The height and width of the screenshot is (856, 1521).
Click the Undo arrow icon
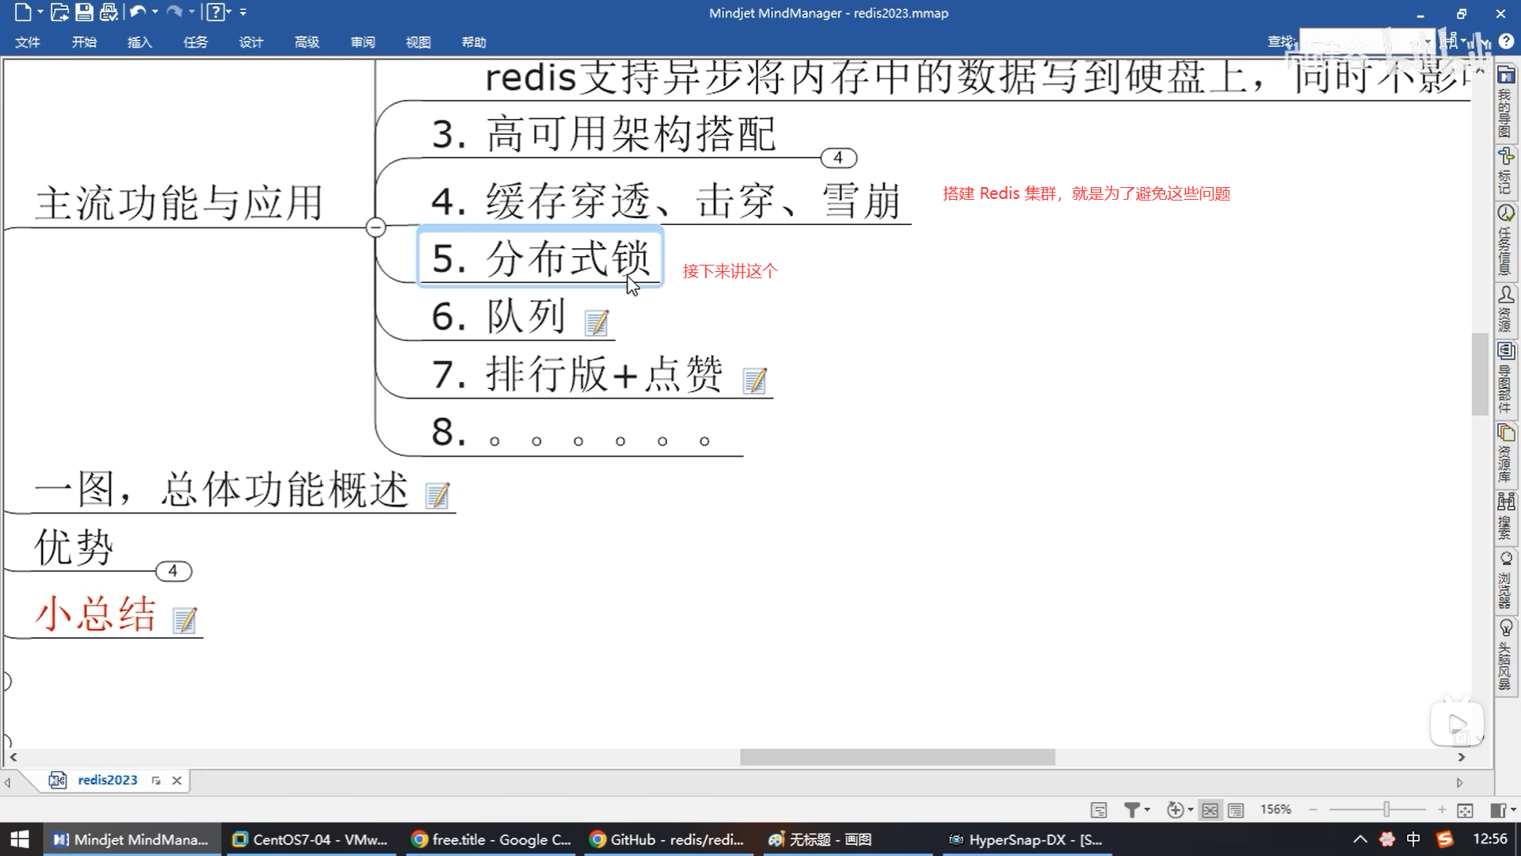137,12
